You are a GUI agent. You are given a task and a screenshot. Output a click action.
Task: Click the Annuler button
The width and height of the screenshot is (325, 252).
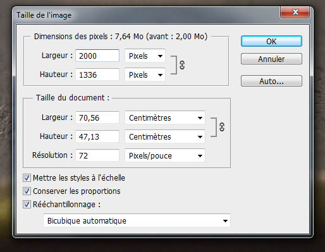click(x=271, y=59)
